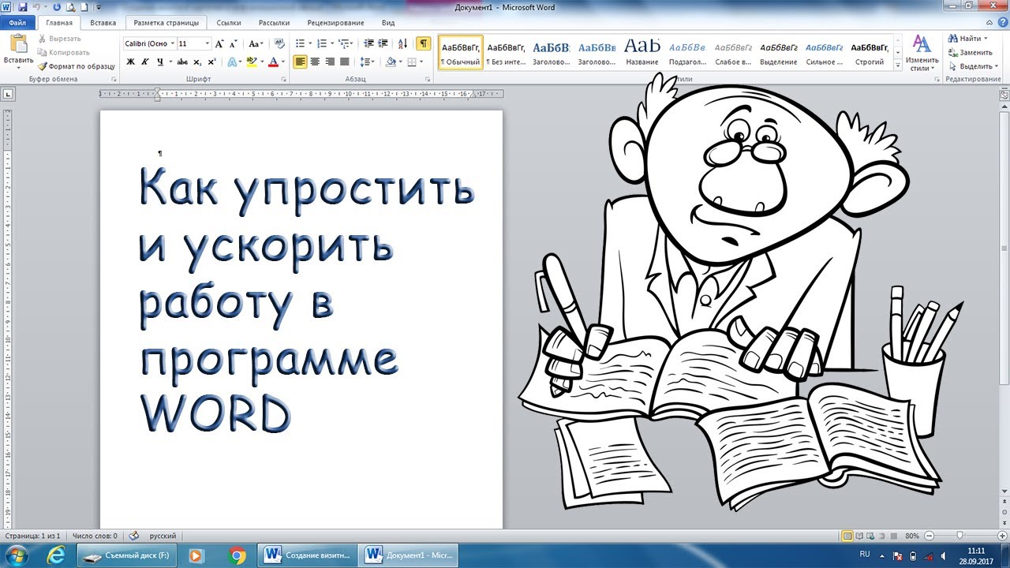Toggle strikethrough abc formatting
Screen dimensions: 1010x568
(x=183, y=62)
